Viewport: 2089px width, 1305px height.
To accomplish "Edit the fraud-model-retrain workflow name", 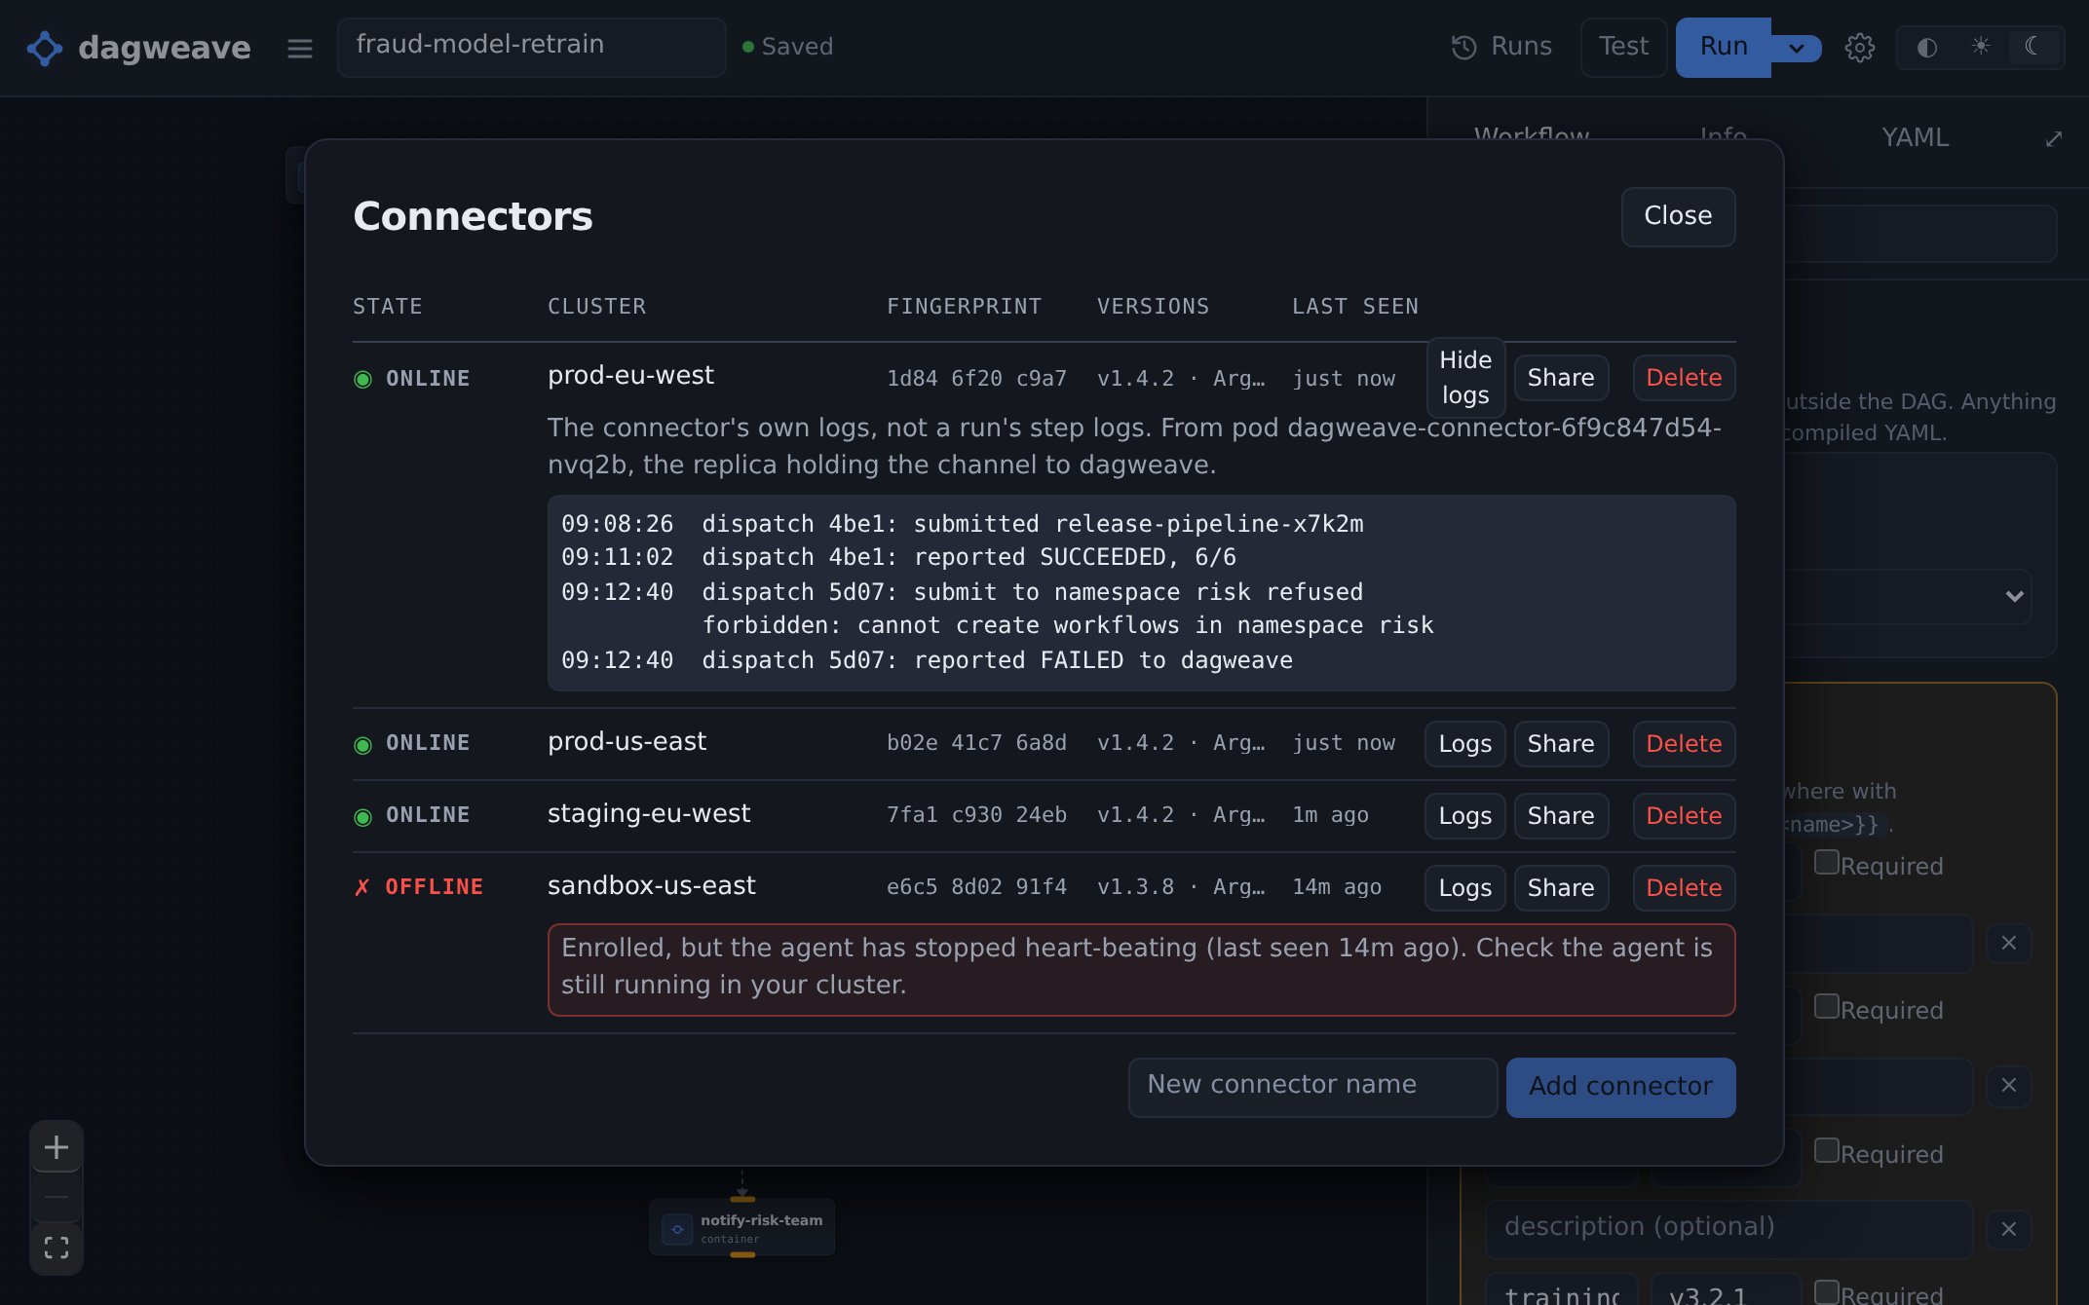I will click(531, 47).
